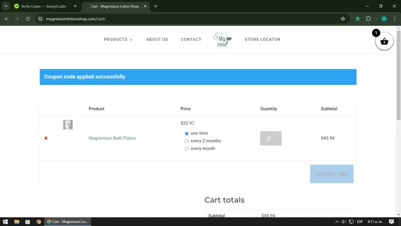
Task: Open the notification center icon
Action: point(391,222)
